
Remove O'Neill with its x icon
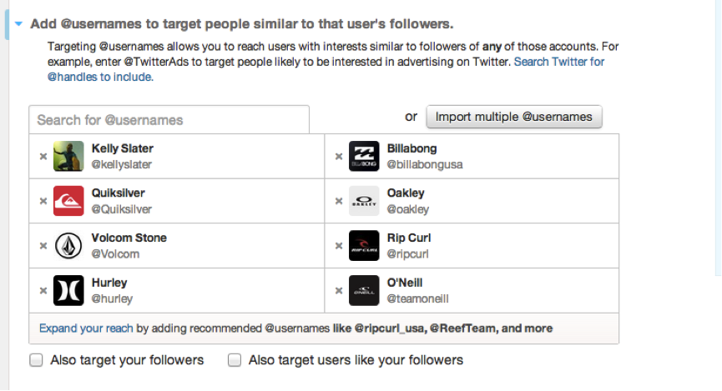[x=339, y=290]
